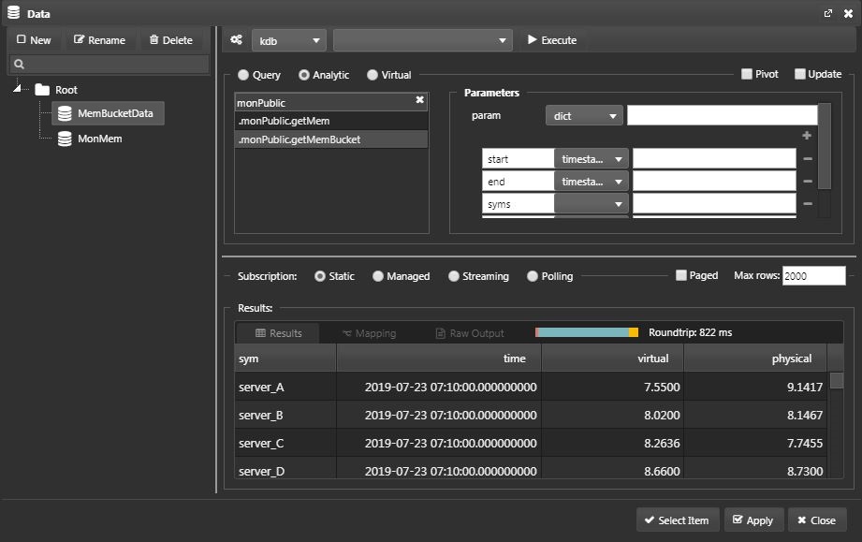
Task: Rename the selected data source
Action: point(99,40)
